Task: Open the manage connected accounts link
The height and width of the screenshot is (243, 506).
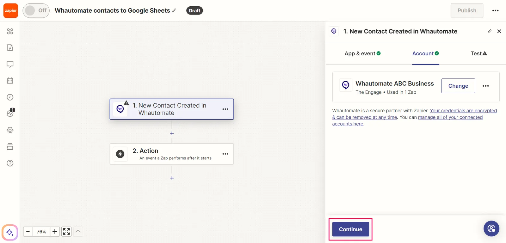Action: 407,121
